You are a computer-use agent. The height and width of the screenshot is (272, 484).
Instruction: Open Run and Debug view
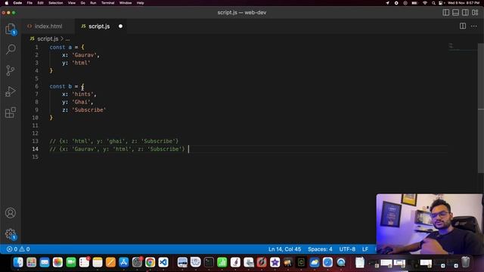click(11, 91)
